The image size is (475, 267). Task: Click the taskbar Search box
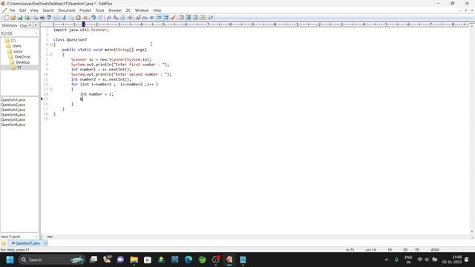[51, 260]
